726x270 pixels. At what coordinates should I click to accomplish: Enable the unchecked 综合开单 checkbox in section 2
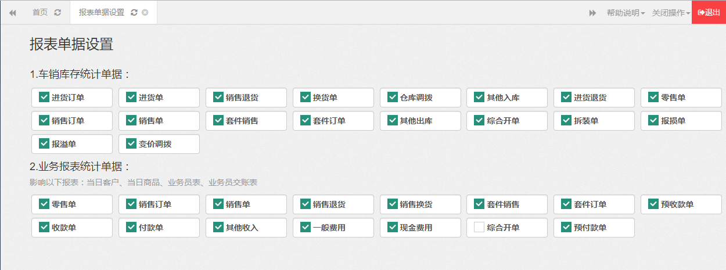tap(479, 227)
